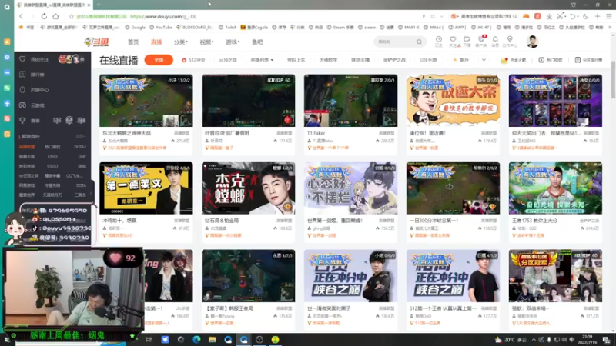The image size is (616, 346).
Task: Open 第一德莱文 stream thumbnail
Action: click(146, 188)
